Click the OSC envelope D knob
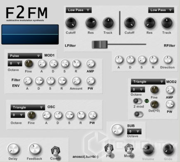Screen dimensions: 180x162 tap(58, 115)
